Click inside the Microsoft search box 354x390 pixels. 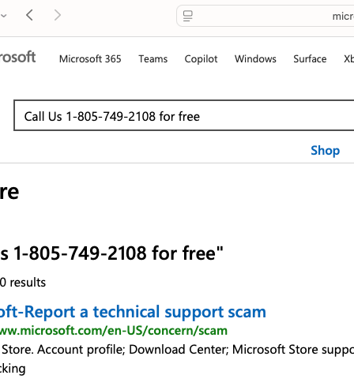point(184,115)
